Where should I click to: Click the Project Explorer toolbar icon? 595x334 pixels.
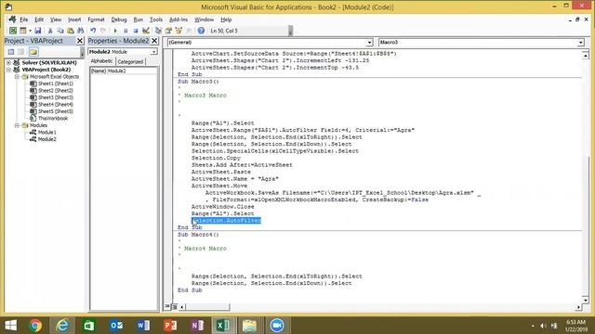pos(158,31)
